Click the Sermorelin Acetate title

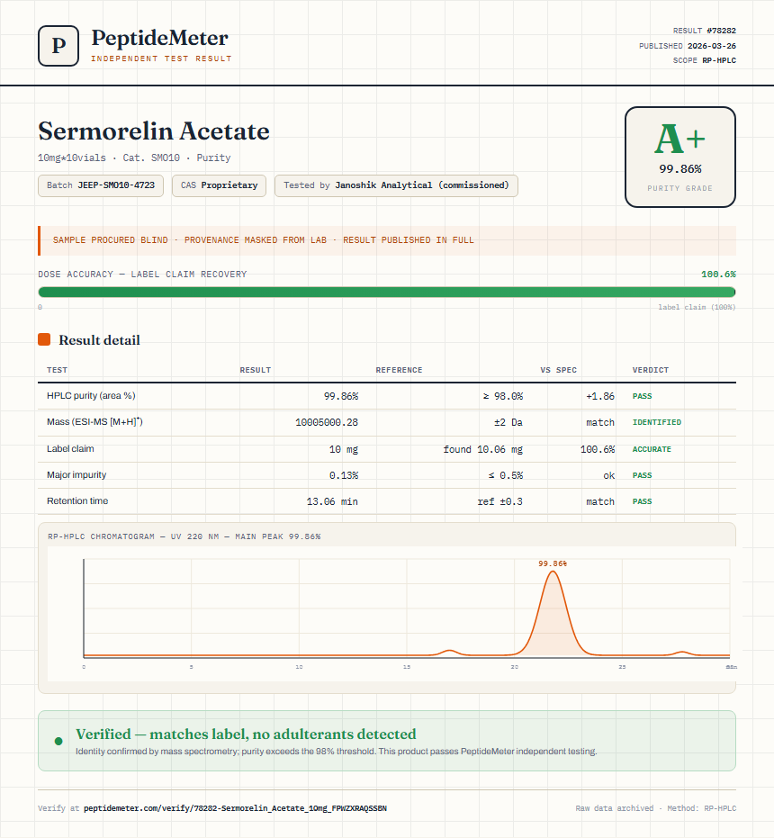(154, 131)
